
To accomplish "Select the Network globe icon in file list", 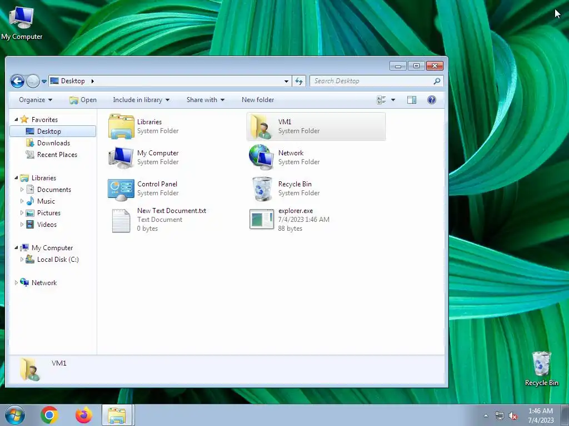I will point(261,158).
